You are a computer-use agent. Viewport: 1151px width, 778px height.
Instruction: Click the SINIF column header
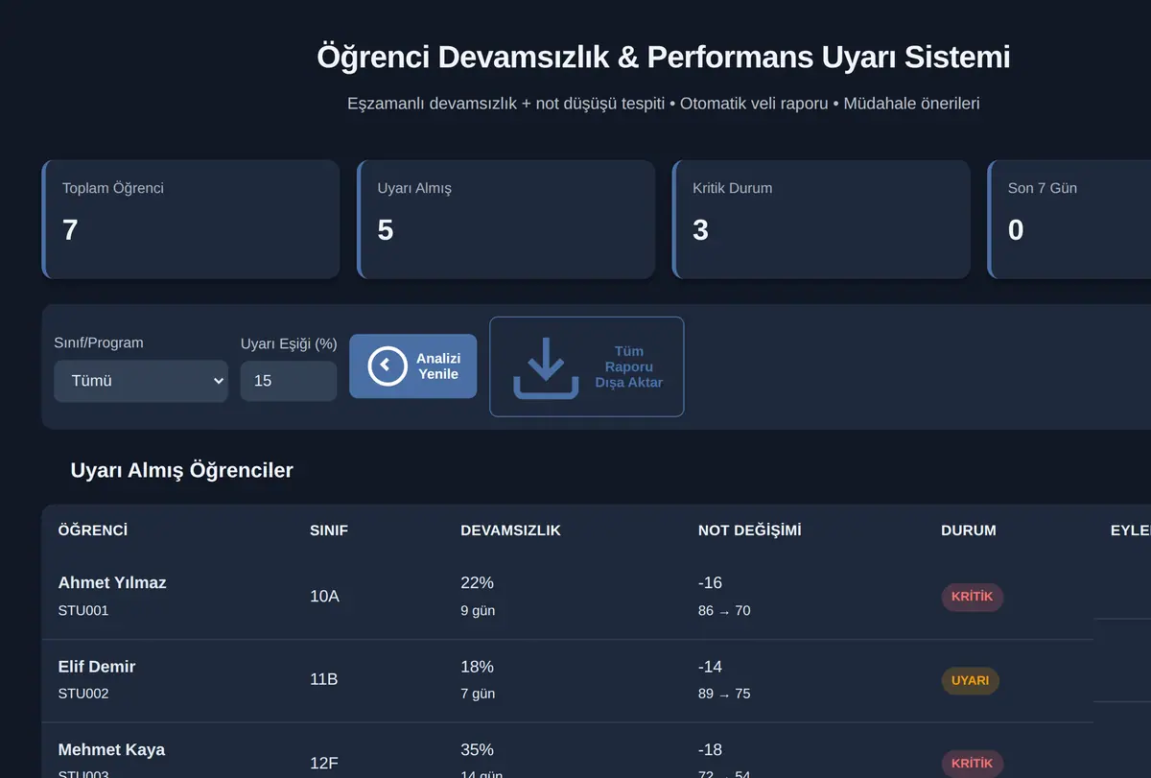pos(329,530)
